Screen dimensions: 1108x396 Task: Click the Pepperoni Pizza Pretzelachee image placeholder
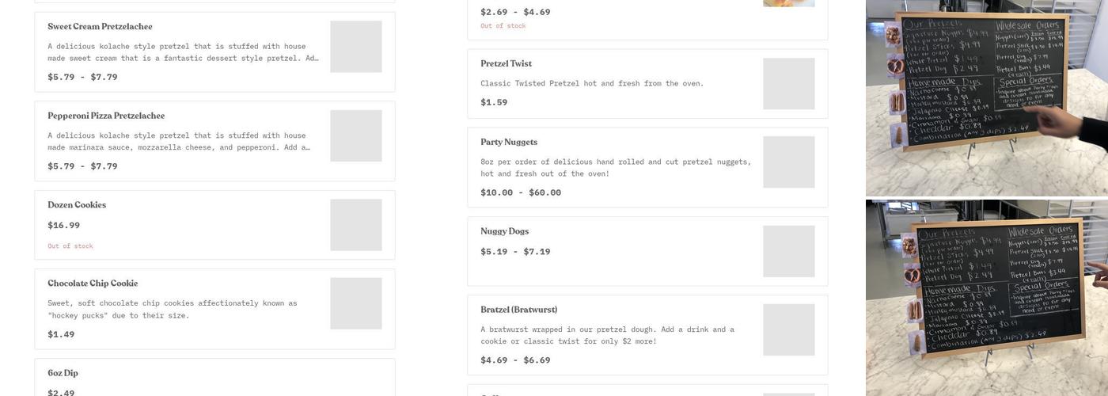point(356,135)
